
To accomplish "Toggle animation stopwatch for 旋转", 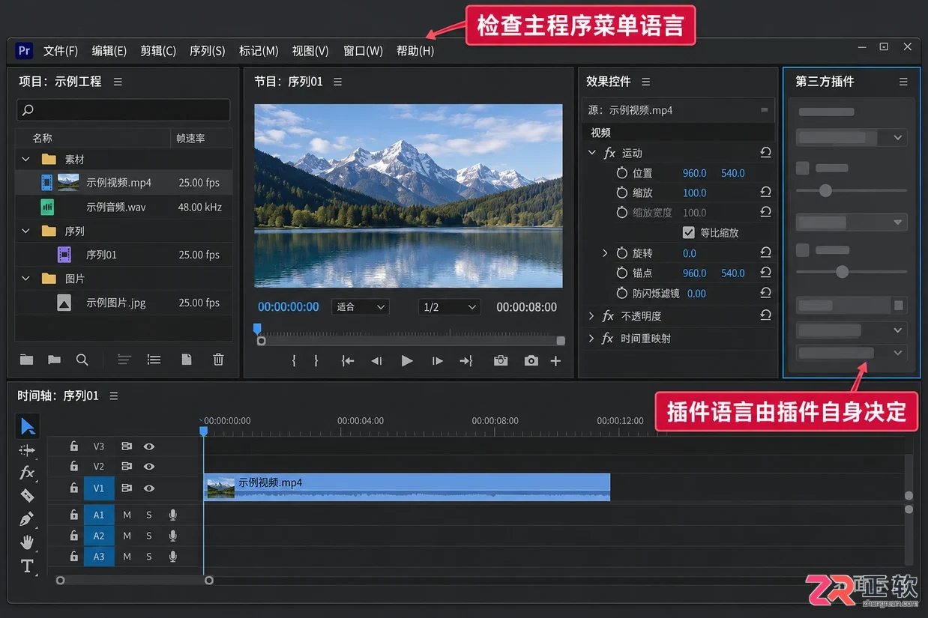I will (621, 253).
